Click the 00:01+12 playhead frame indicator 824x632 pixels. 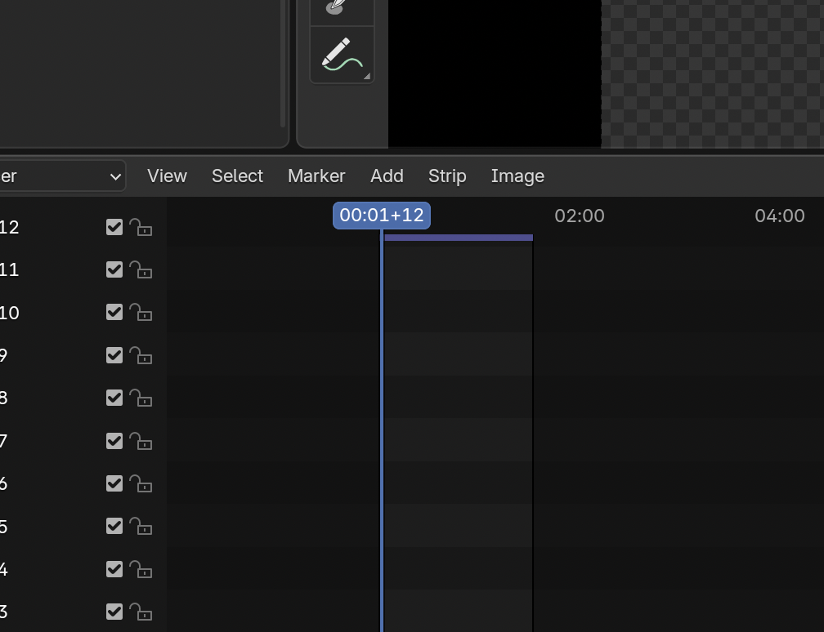tap(382, 216)
